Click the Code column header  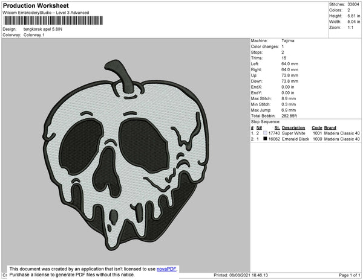(x=316, y=128)
